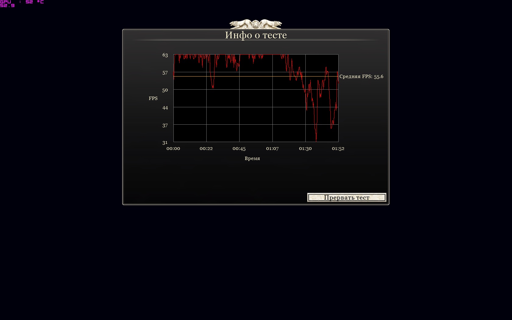Select the 01:52 time marker
Viewport: 512px width, 320px height.
click(x=338, y=149)
